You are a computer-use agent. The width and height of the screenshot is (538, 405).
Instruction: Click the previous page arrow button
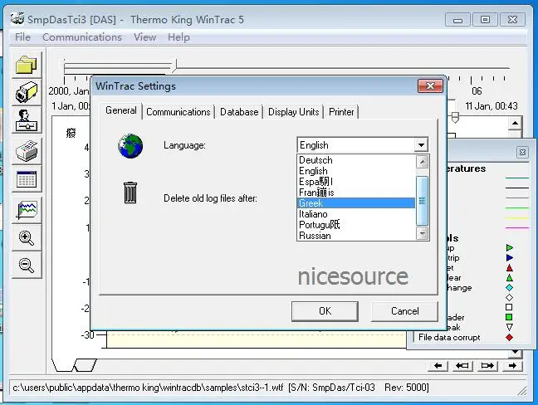(x=462, y=365)
